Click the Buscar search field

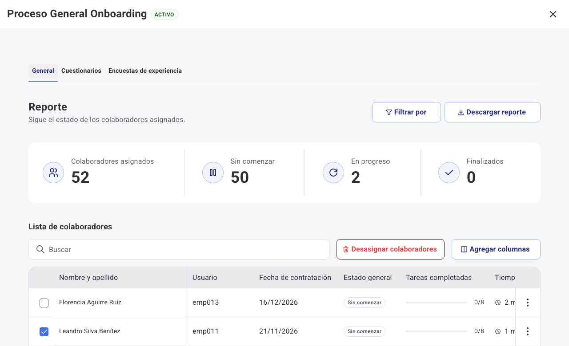click(x=179, y=249)
